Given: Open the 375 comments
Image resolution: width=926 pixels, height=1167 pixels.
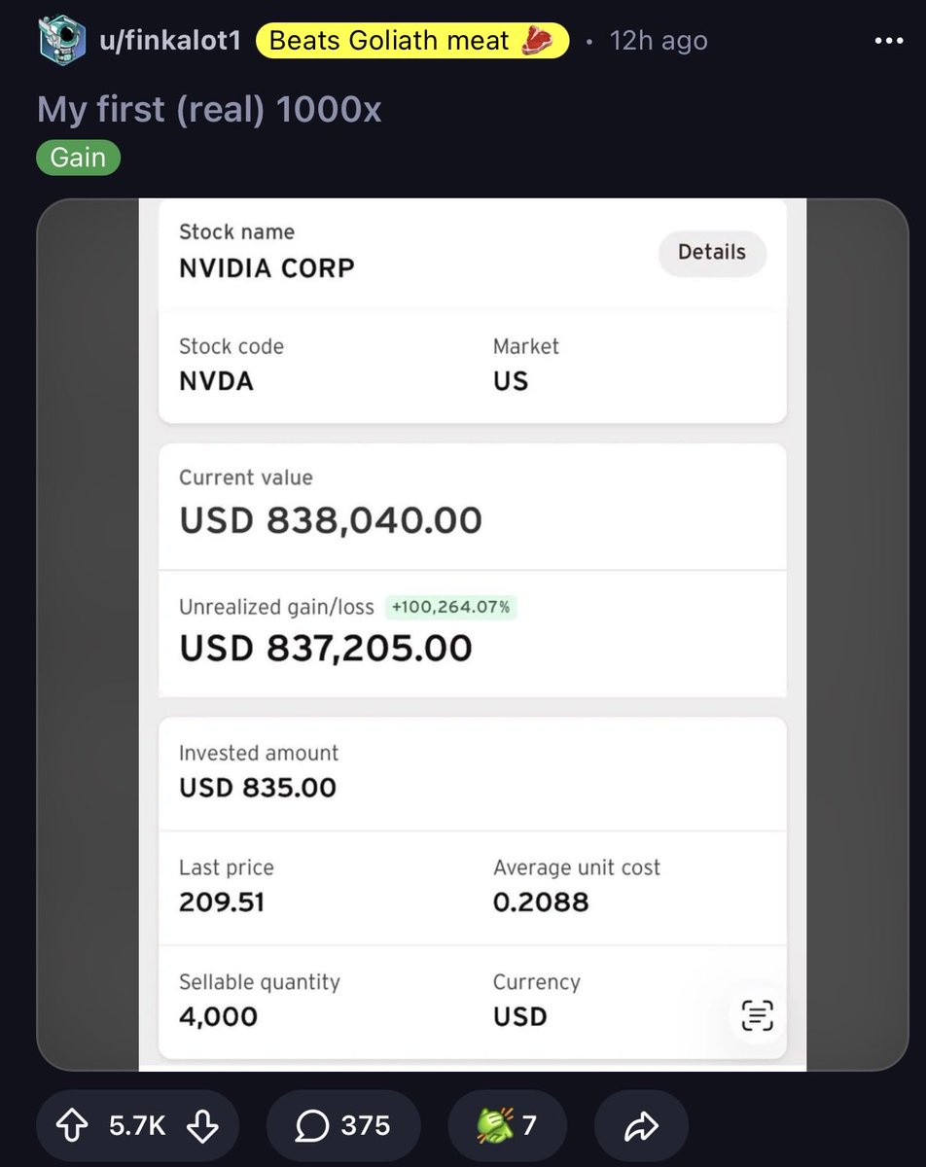Looking at the screenshot, I should pyautogui.click(x=342, y=1125).
